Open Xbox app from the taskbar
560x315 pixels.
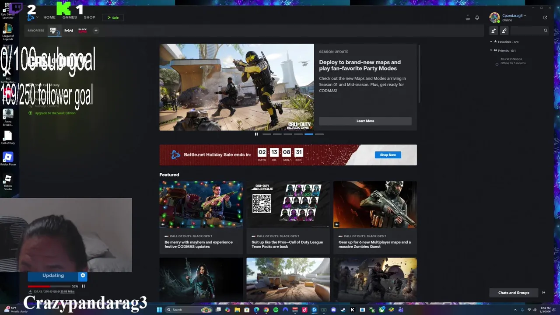click(382, 310)
